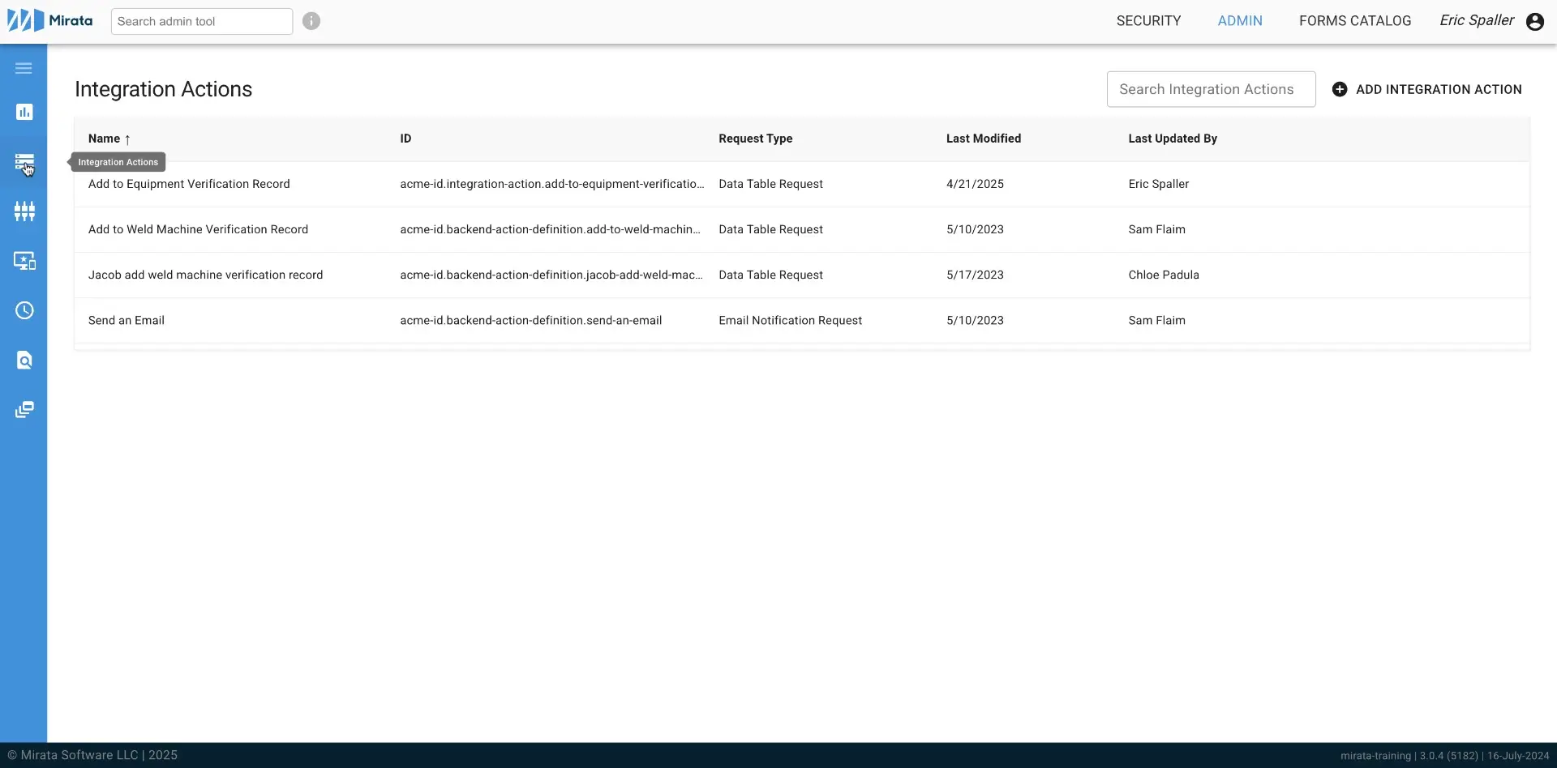This screenshot has width=1557, height=768.
Task: Click the Mirata logo
Action: tap(49, 19)
